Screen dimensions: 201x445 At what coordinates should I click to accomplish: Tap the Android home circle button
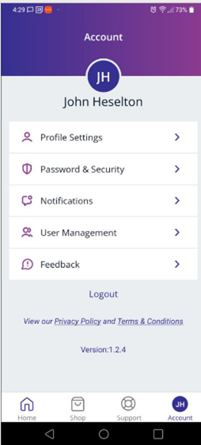pos(104,434)
